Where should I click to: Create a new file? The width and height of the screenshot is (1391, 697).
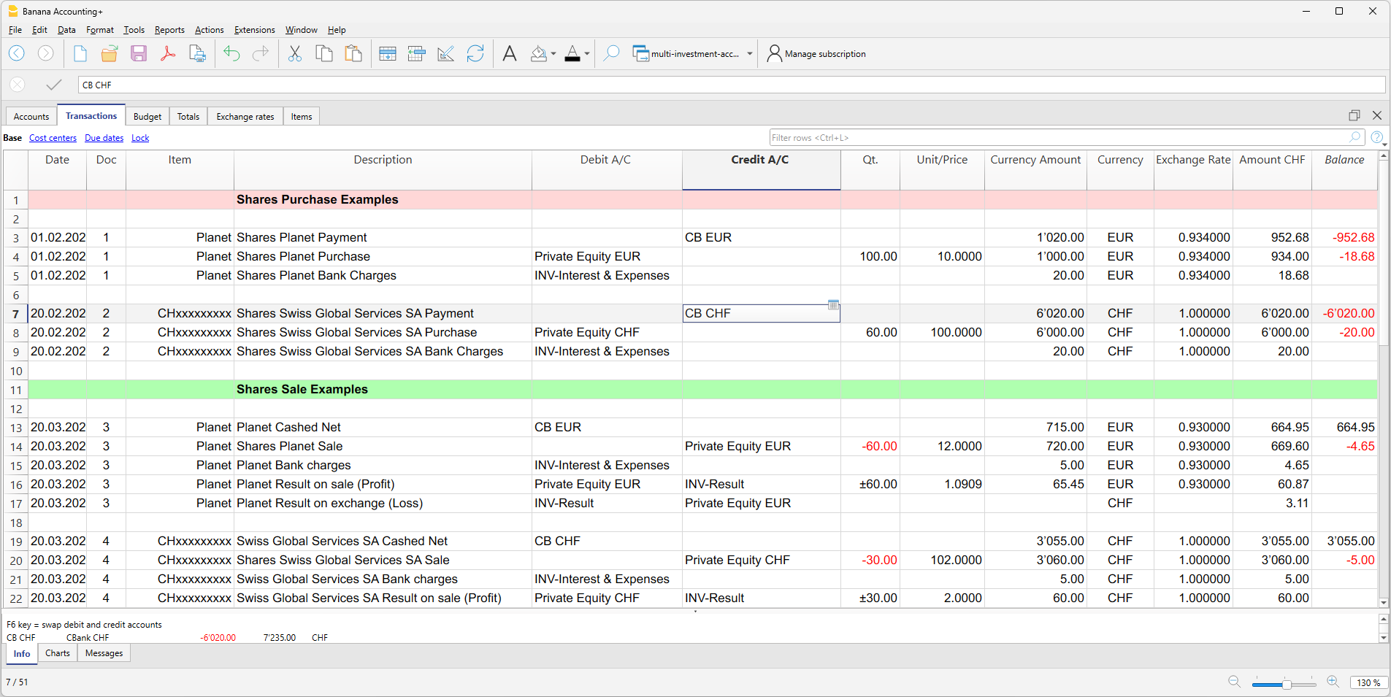[80, 53]
